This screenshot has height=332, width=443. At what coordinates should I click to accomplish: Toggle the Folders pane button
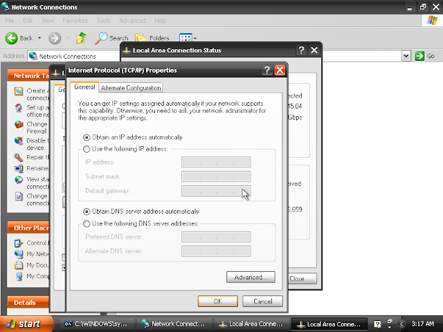coord(152,38)
